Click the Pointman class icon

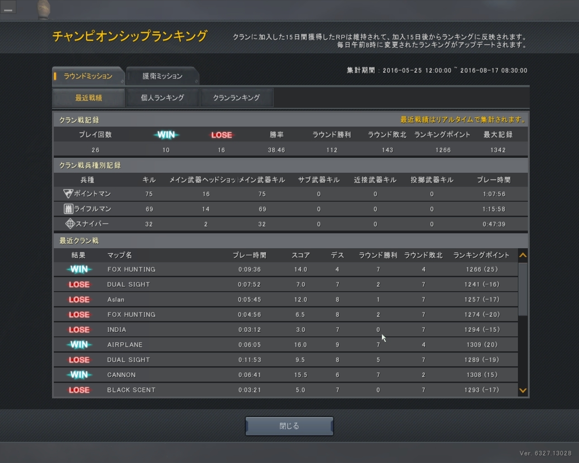tap(68, 194)
